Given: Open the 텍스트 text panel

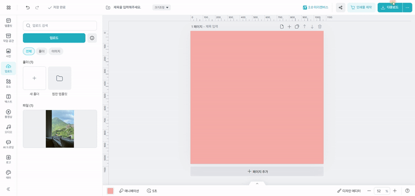Looking at the screenshot, I should coord(8,99).
